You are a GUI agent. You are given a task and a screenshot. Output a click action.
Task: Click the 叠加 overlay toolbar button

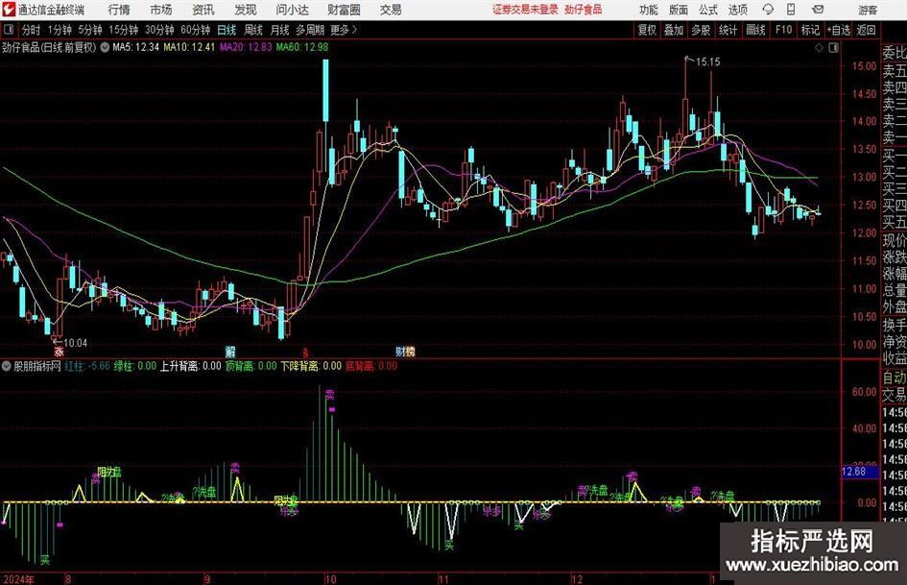coord(674,30)
